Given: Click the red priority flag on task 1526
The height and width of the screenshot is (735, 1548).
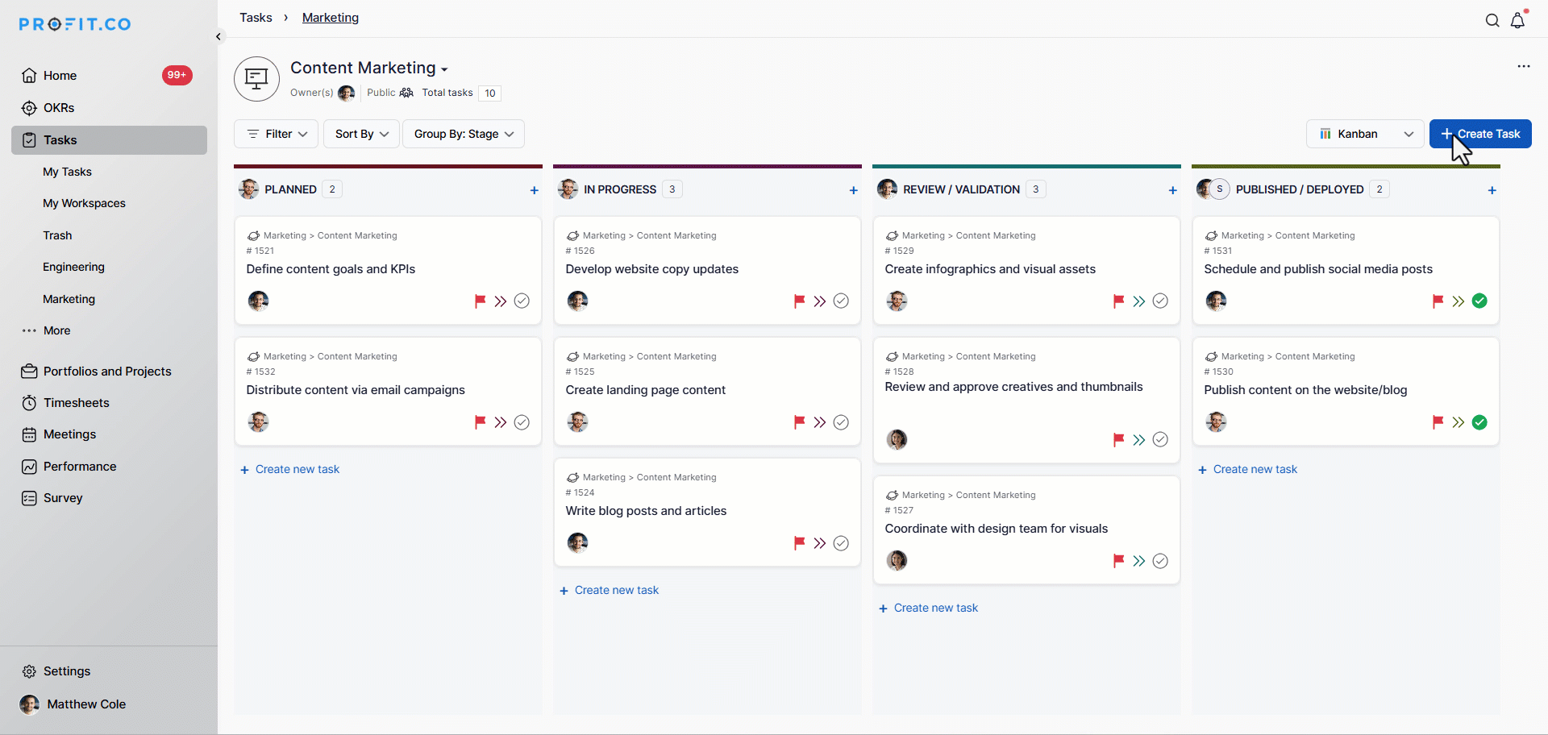Looking at the screenshot, I should (x=799, y=301).
